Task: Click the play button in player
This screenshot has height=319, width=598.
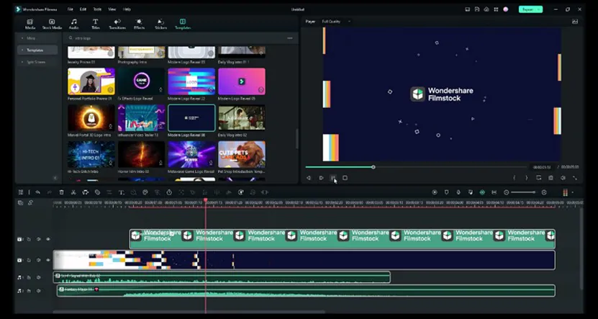Action: 321,178
